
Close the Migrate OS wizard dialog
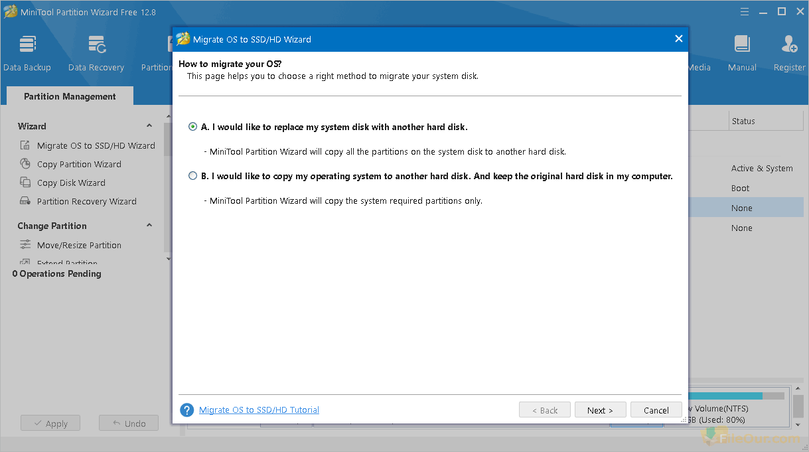[678, 39]
